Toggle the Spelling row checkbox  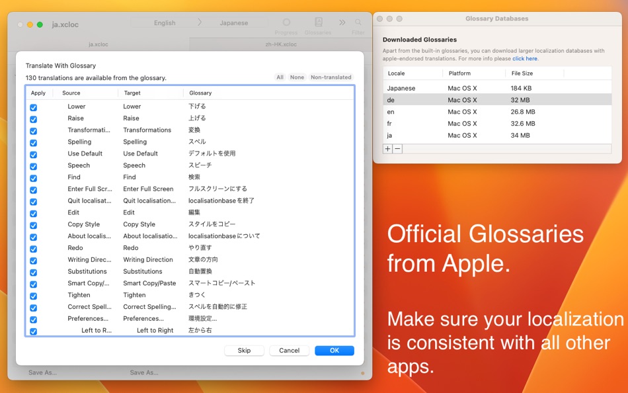point(33,143)
